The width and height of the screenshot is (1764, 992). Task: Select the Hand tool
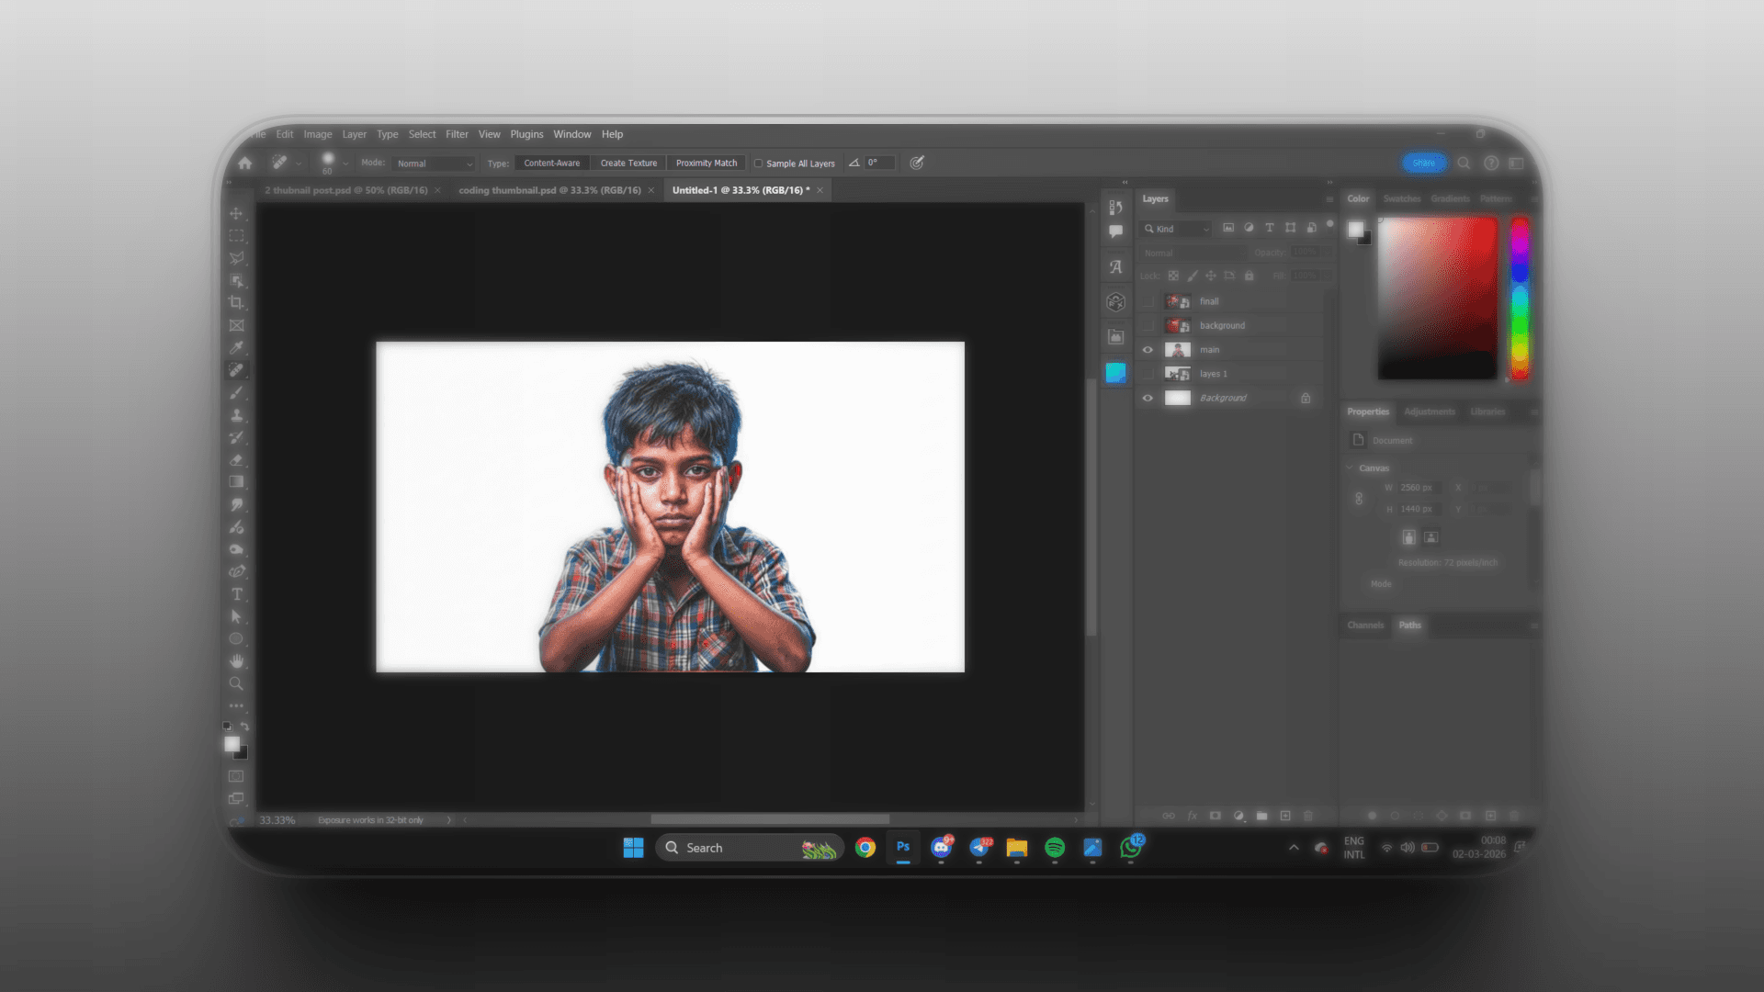pyautogui.click(x=236, y=661)
